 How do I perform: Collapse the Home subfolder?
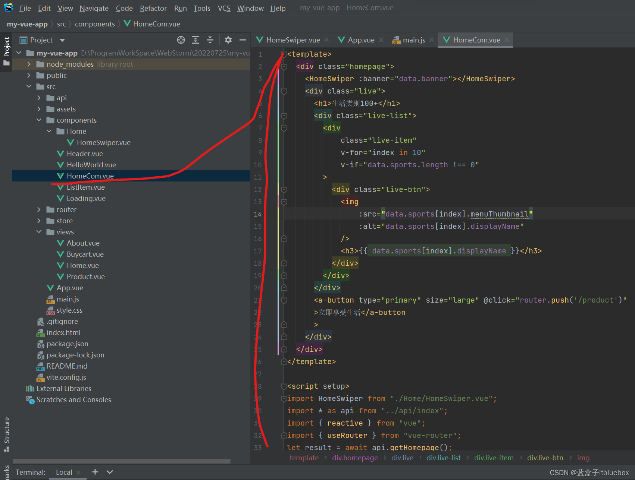pos(49,131)
